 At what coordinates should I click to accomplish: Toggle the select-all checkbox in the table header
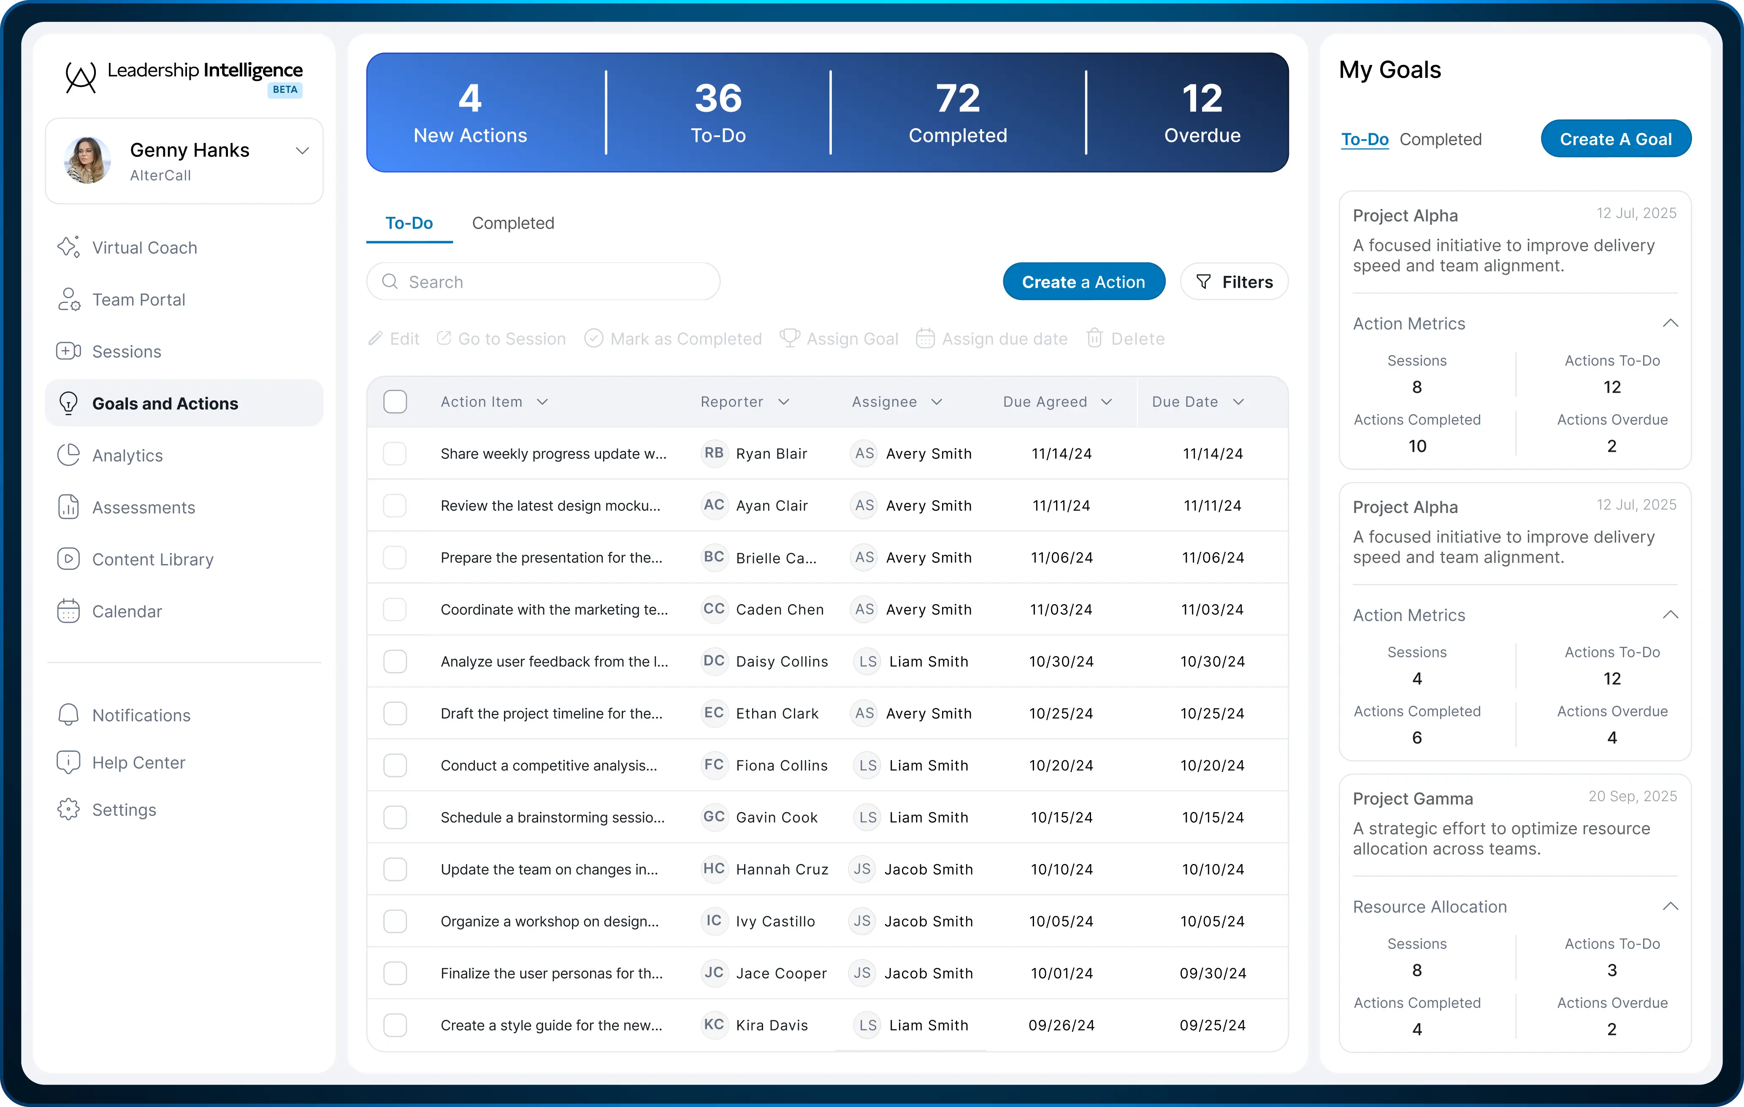[395, 402]
